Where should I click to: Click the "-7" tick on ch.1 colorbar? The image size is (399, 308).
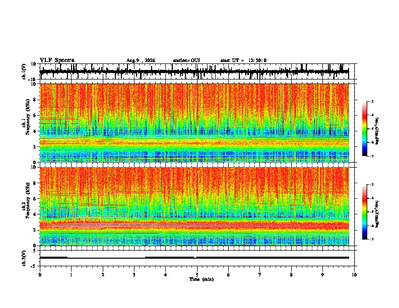(x=371, y=156)
